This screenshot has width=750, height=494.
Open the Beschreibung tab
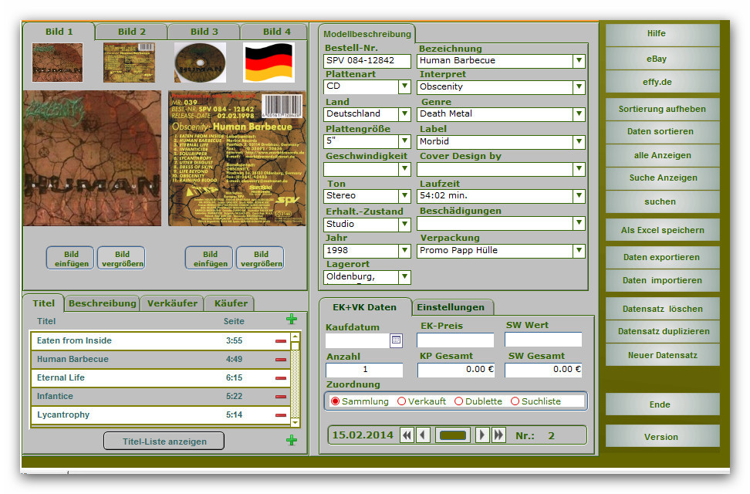tap(102, 303)
